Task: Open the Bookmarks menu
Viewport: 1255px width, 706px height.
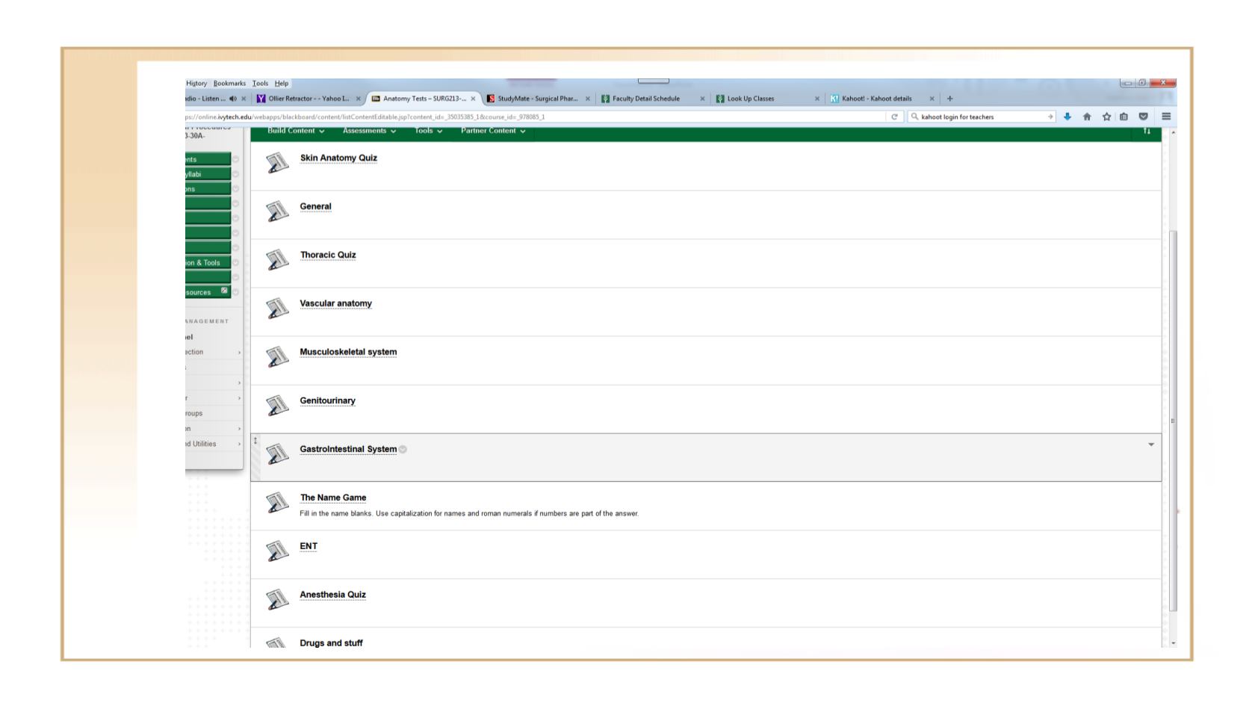Action: (229, 84)
